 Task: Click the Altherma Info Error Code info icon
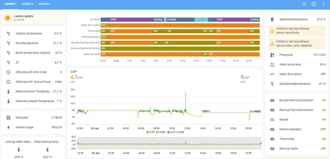click(x=8, y=72)
